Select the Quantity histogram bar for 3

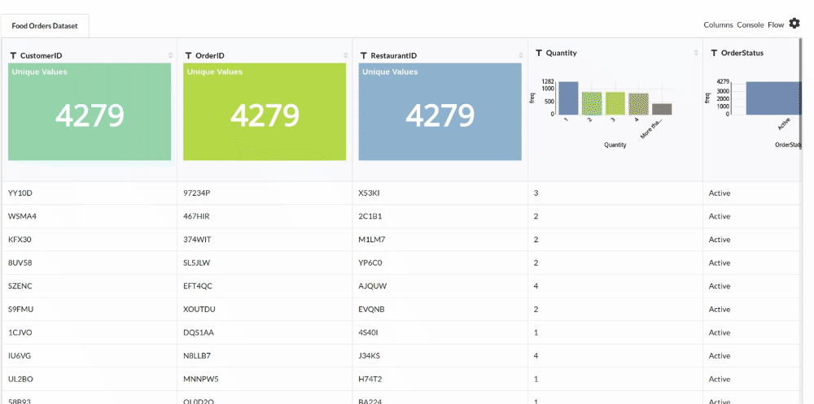pyautogui.click(x=615, y=104)
